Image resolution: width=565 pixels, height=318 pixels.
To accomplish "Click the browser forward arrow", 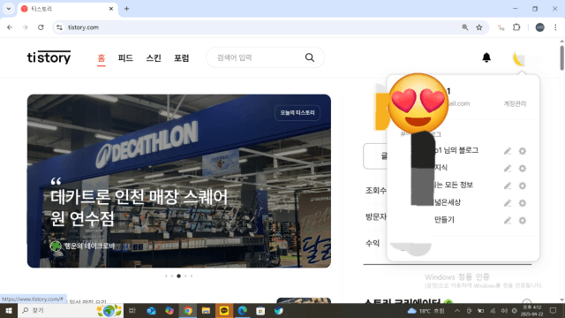I will (x=25, y=27).
